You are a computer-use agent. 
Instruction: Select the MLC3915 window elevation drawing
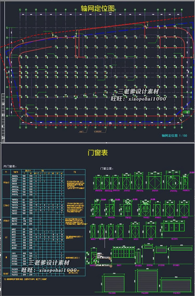(173, 227)
